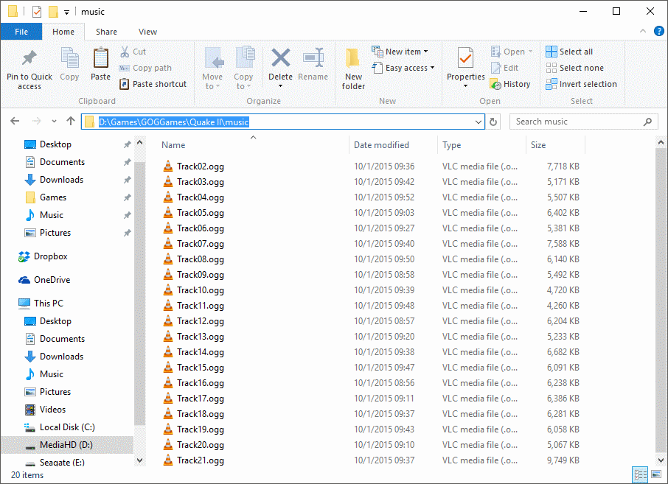Select This PC in the sidebar

coord(41,303)
